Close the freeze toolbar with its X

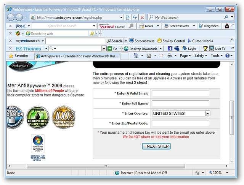pyautogui.click(x=10, y=26)
